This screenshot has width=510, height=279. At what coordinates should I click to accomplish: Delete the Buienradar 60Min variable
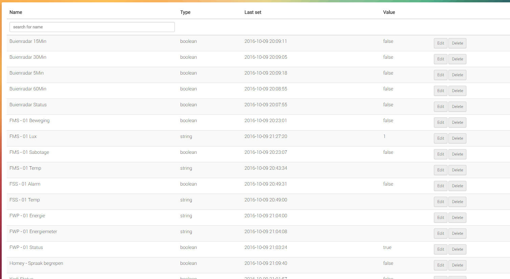pyautogui.click(x=458, y=91)
